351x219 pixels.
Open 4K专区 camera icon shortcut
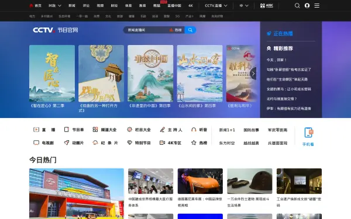coord(162,142)
